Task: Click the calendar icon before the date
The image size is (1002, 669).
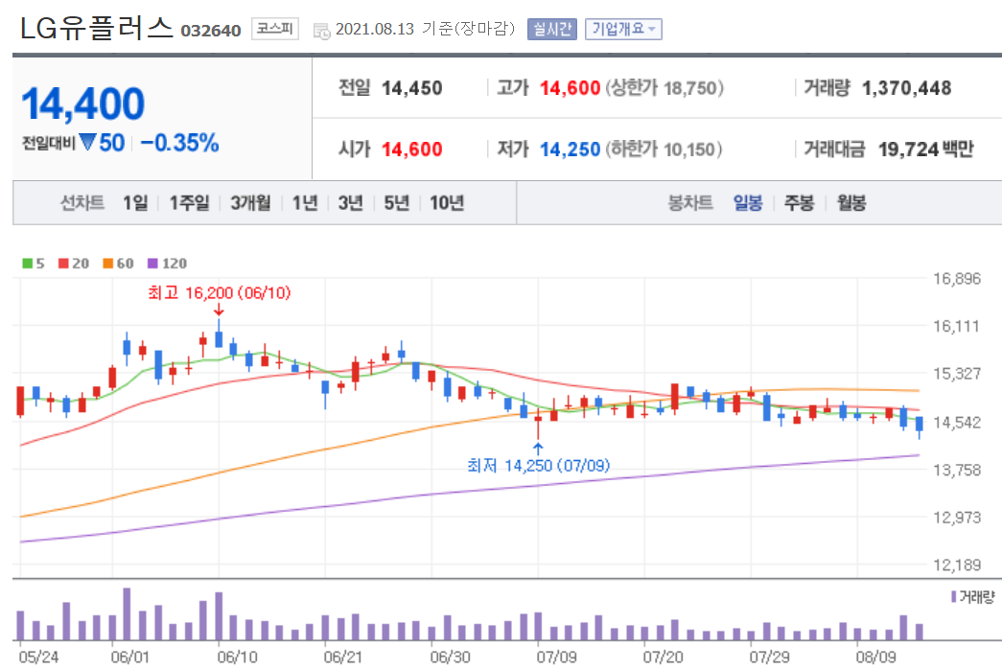Action: [321, 31]
